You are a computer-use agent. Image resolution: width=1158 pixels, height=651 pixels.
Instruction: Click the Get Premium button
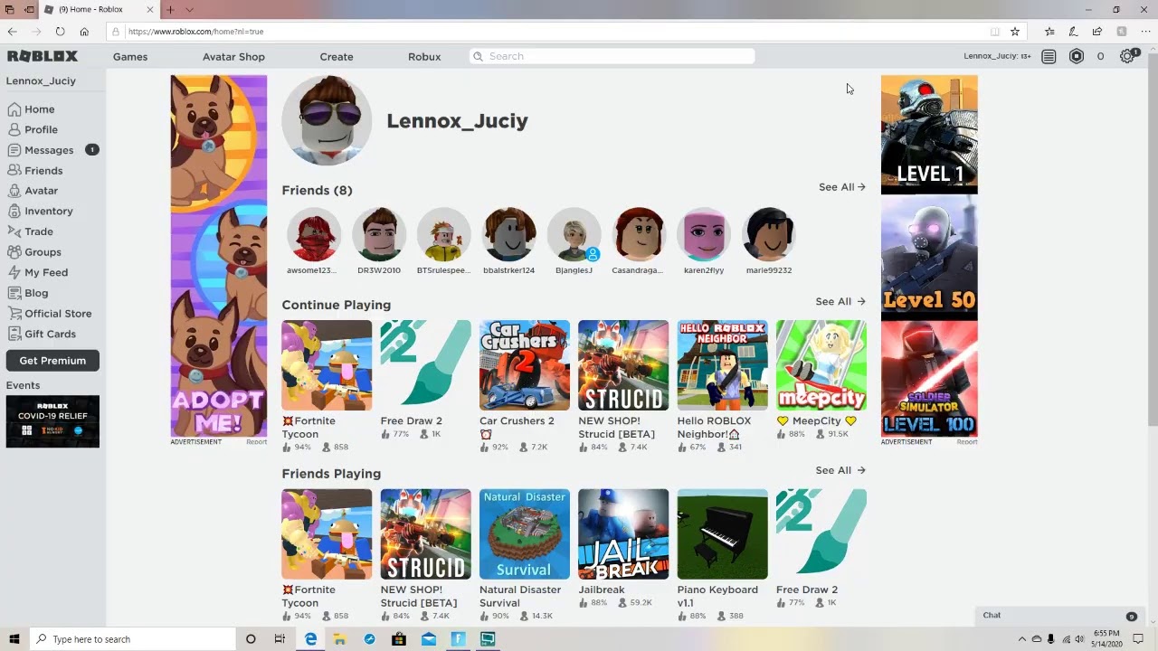(x=52, y=361)
